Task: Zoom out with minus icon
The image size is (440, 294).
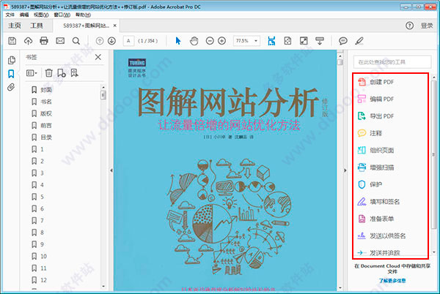Action: (x=210, y=41)
